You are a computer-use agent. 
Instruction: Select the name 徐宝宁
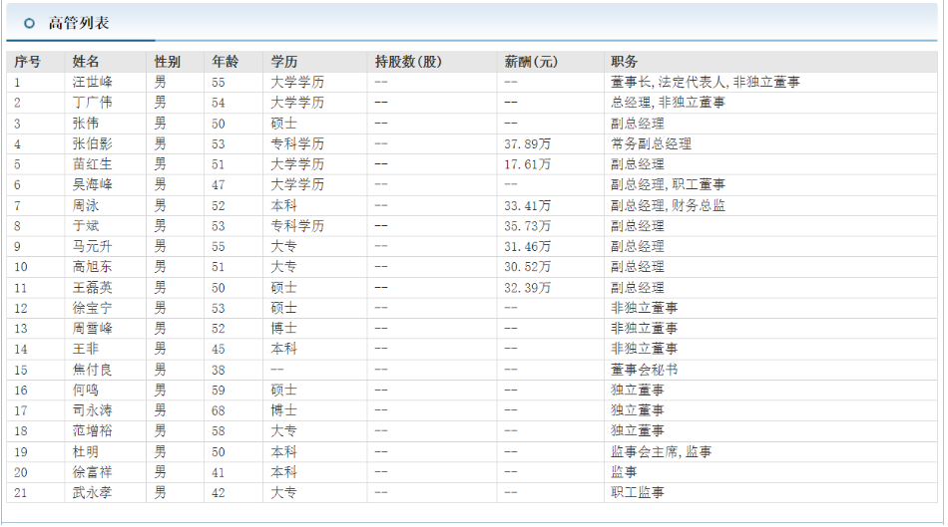coord(93,308)
